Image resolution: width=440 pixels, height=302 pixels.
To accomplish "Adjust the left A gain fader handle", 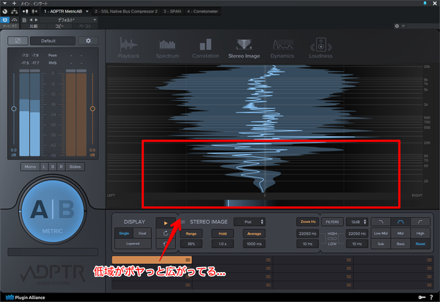I will (14, 109).
